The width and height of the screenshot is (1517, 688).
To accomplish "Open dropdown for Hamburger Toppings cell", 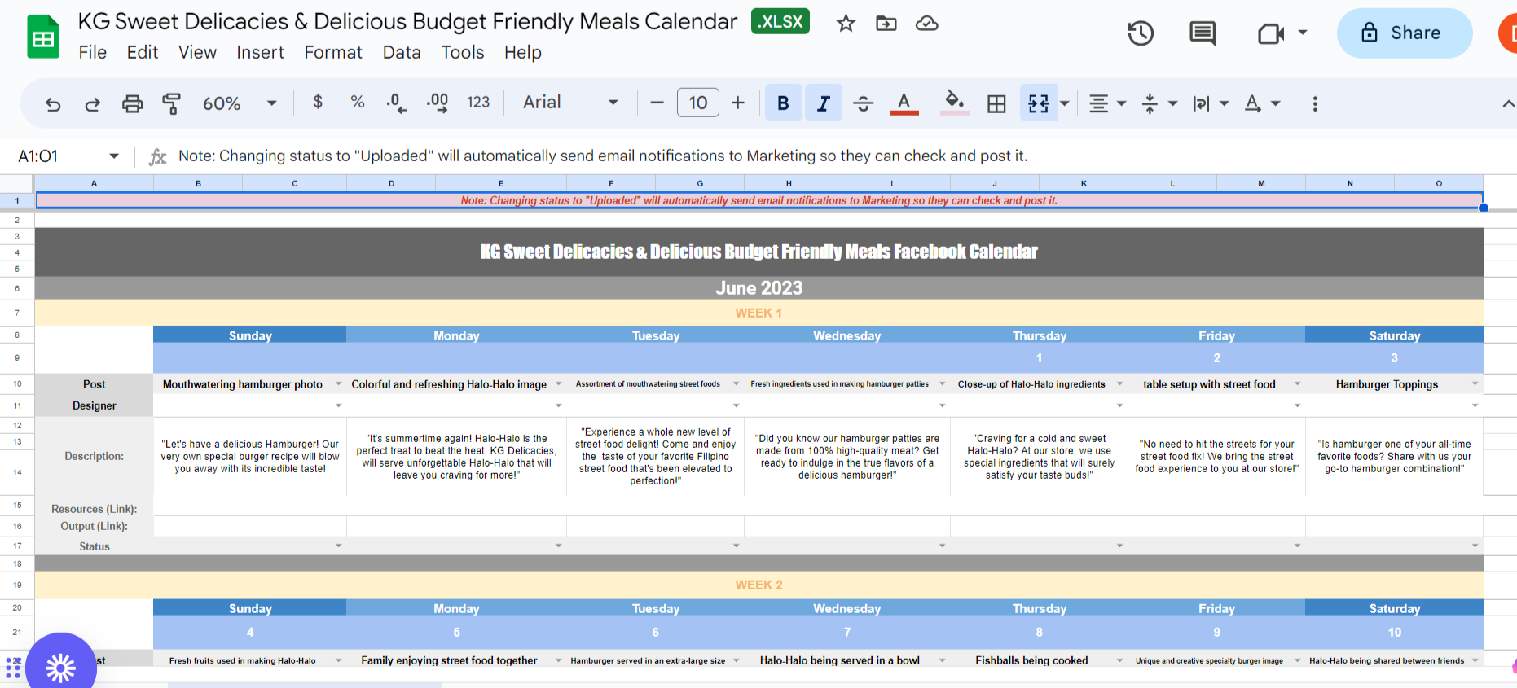I will tap(1475, 383).
